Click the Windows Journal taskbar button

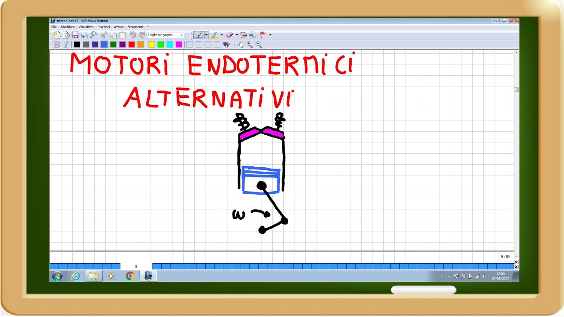click(x=148, y=276)
